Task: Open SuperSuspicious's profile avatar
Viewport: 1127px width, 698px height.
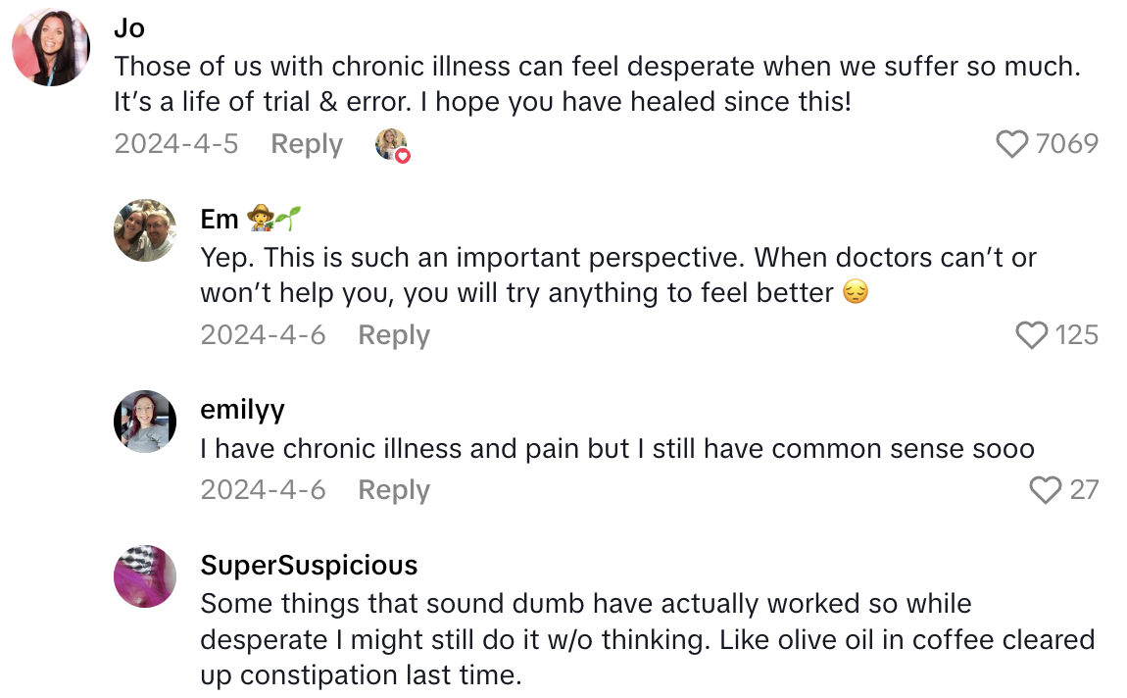Action: [x=144, y=577]
